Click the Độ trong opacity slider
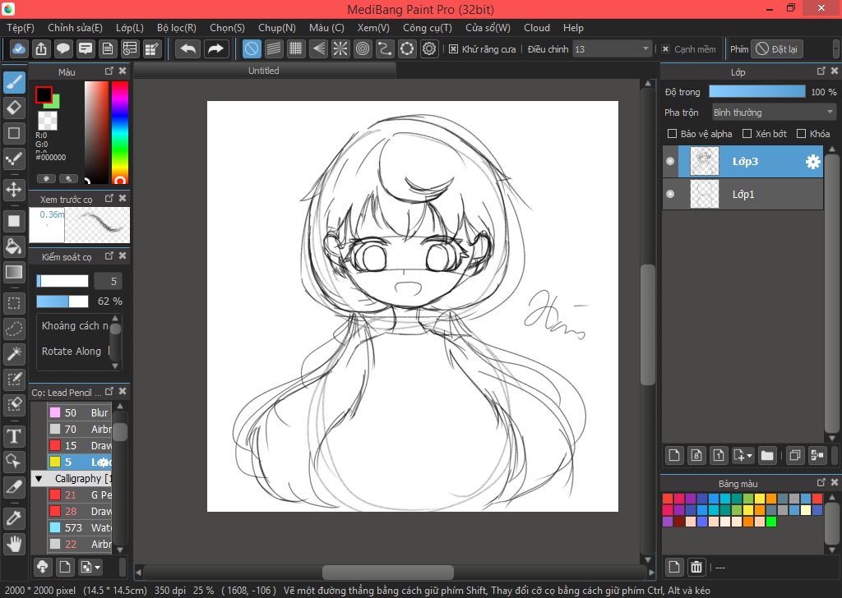This screenshot has width=842, height=598. [x=756, y=92]
